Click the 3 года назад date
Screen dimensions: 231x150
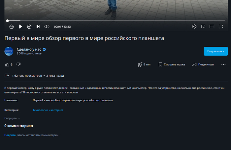[x=55, y=76]
